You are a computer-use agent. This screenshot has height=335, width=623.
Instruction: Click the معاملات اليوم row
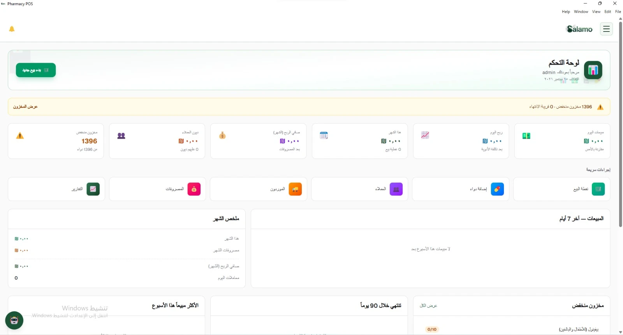127,278
